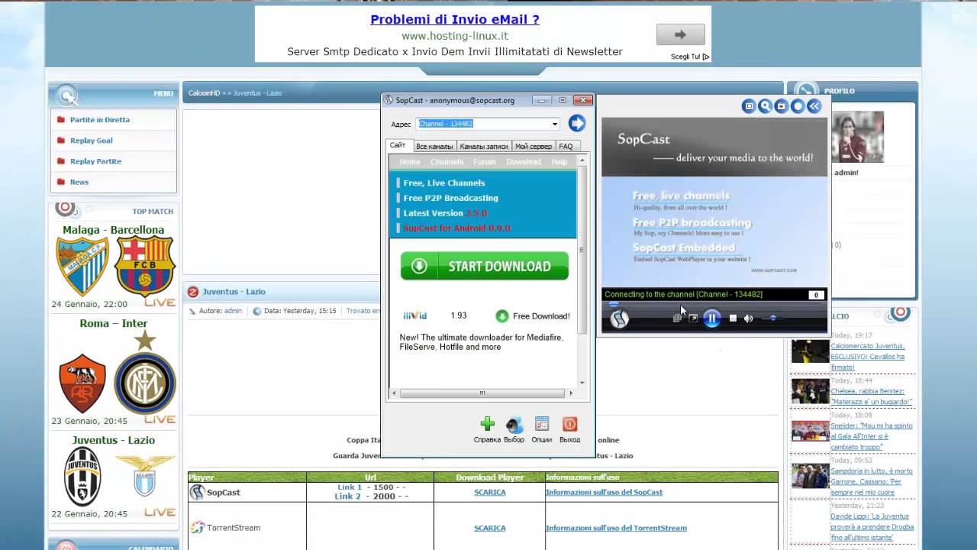Open Informazioni sull'uso del TorrentStream
Screen dimensions: 977x550
(x=616, y=528)
